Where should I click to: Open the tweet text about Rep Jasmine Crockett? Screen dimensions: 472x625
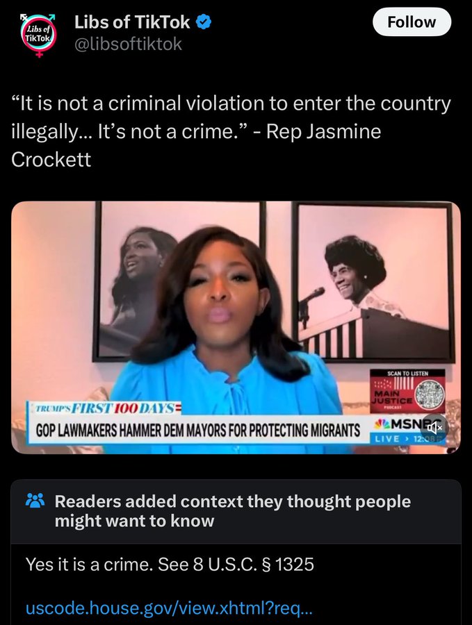pos(231,131)
